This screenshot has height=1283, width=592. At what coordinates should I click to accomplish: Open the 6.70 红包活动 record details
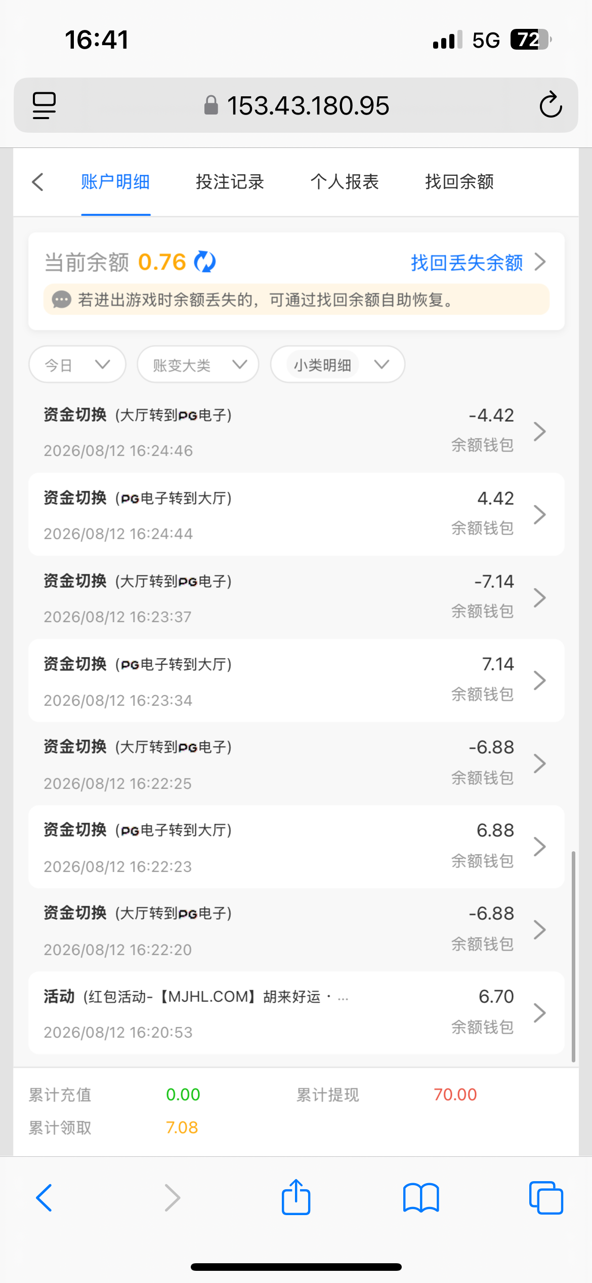click(x=296, y=1013)
